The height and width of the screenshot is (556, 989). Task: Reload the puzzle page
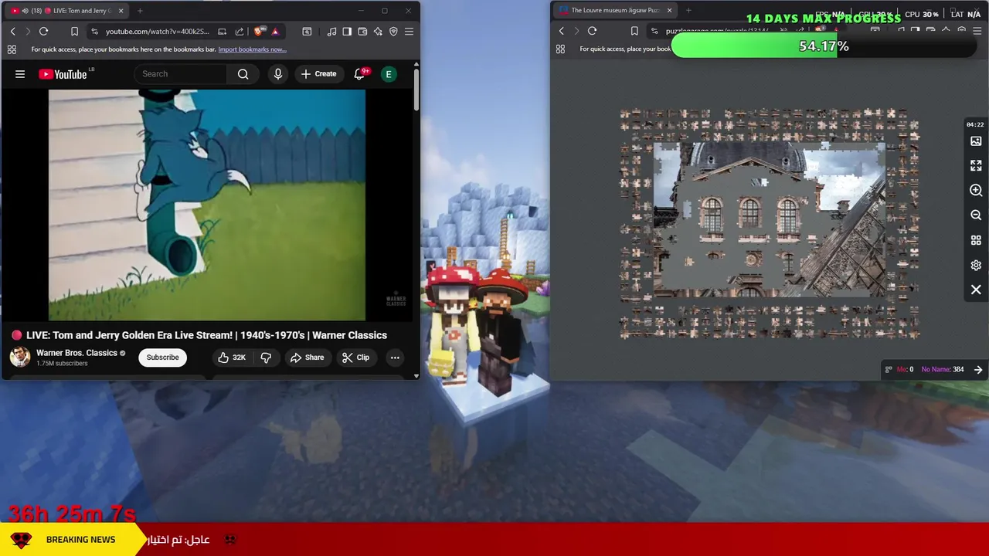click(592, 31)
